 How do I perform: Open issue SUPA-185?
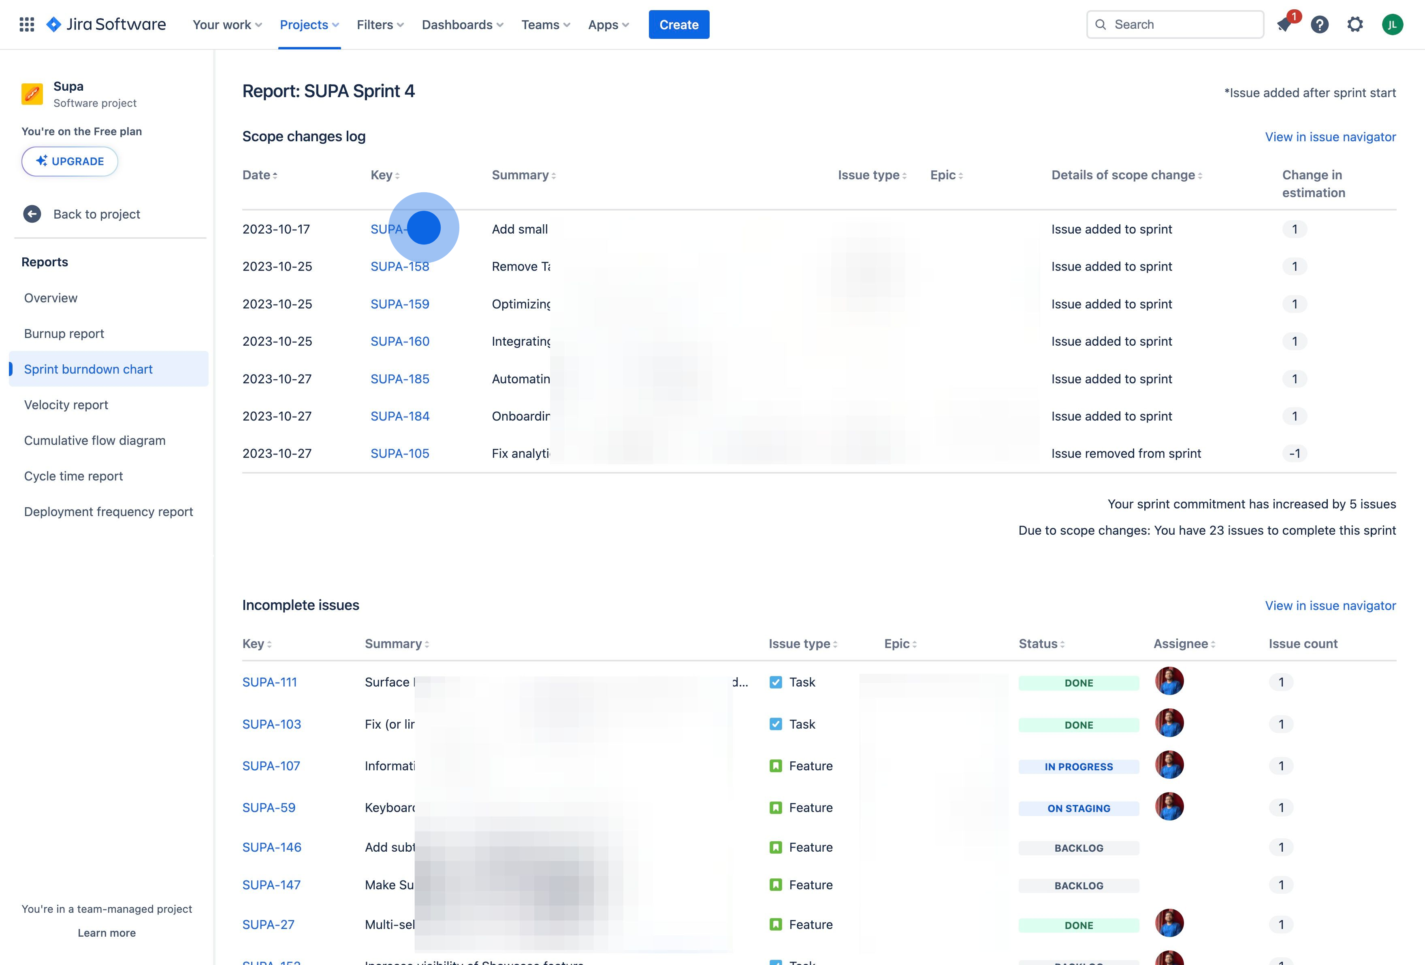[x=400, y=378]
